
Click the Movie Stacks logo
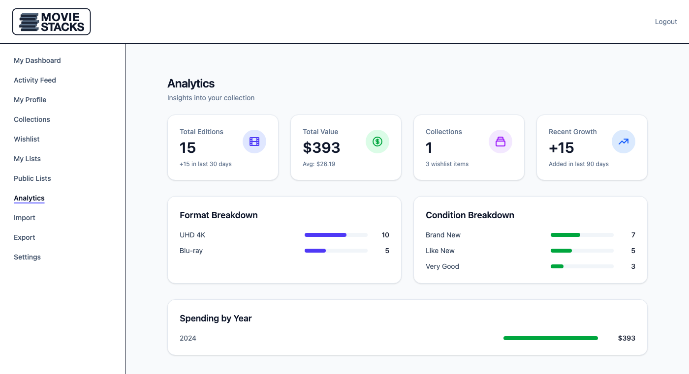(x=52, y=22)
